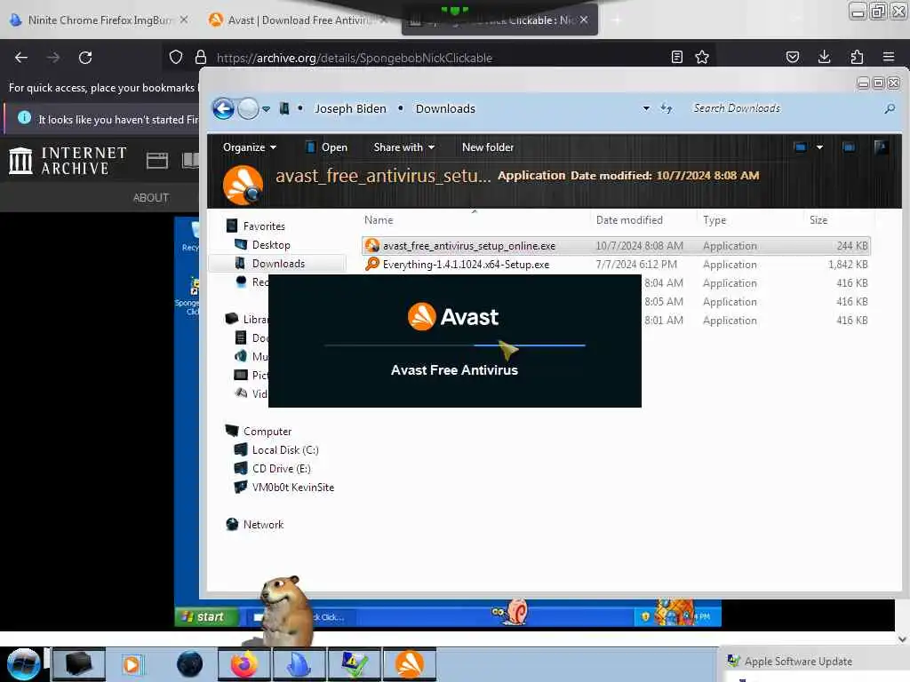Refresh the Downloads folder address
Image resolution: width=910 pixels, height=682 pixels.
(667, 107)
